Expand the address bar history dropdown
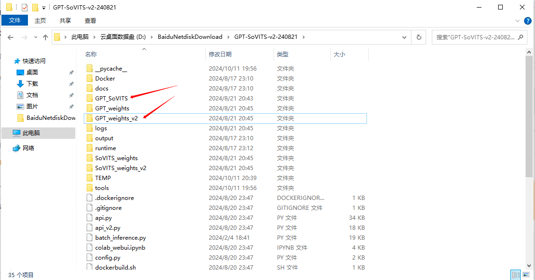 point(404,37)
